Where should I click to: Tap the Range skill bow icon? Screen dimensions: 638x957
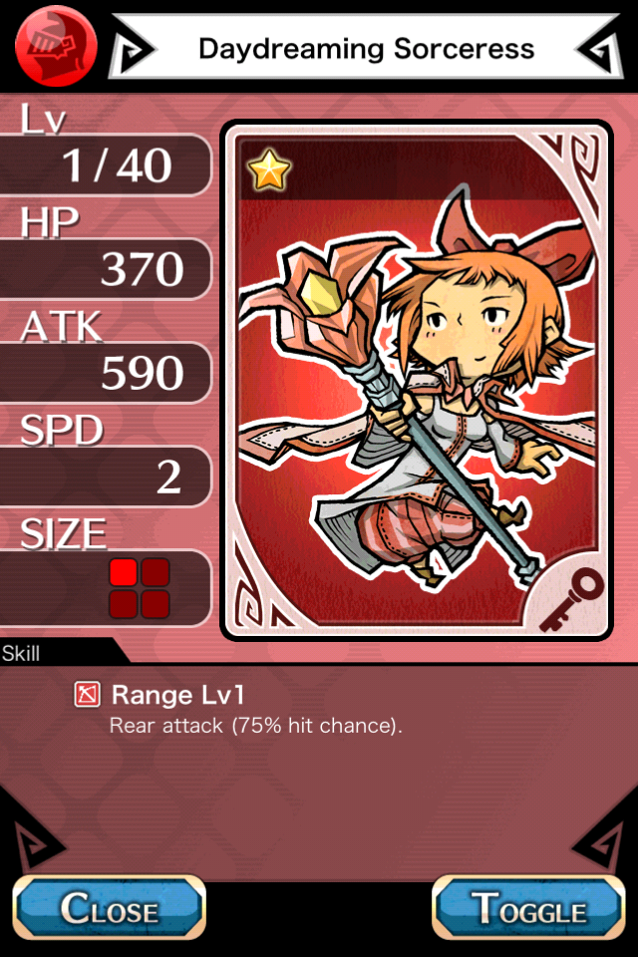pyautogui.click(x=88, y=695)
